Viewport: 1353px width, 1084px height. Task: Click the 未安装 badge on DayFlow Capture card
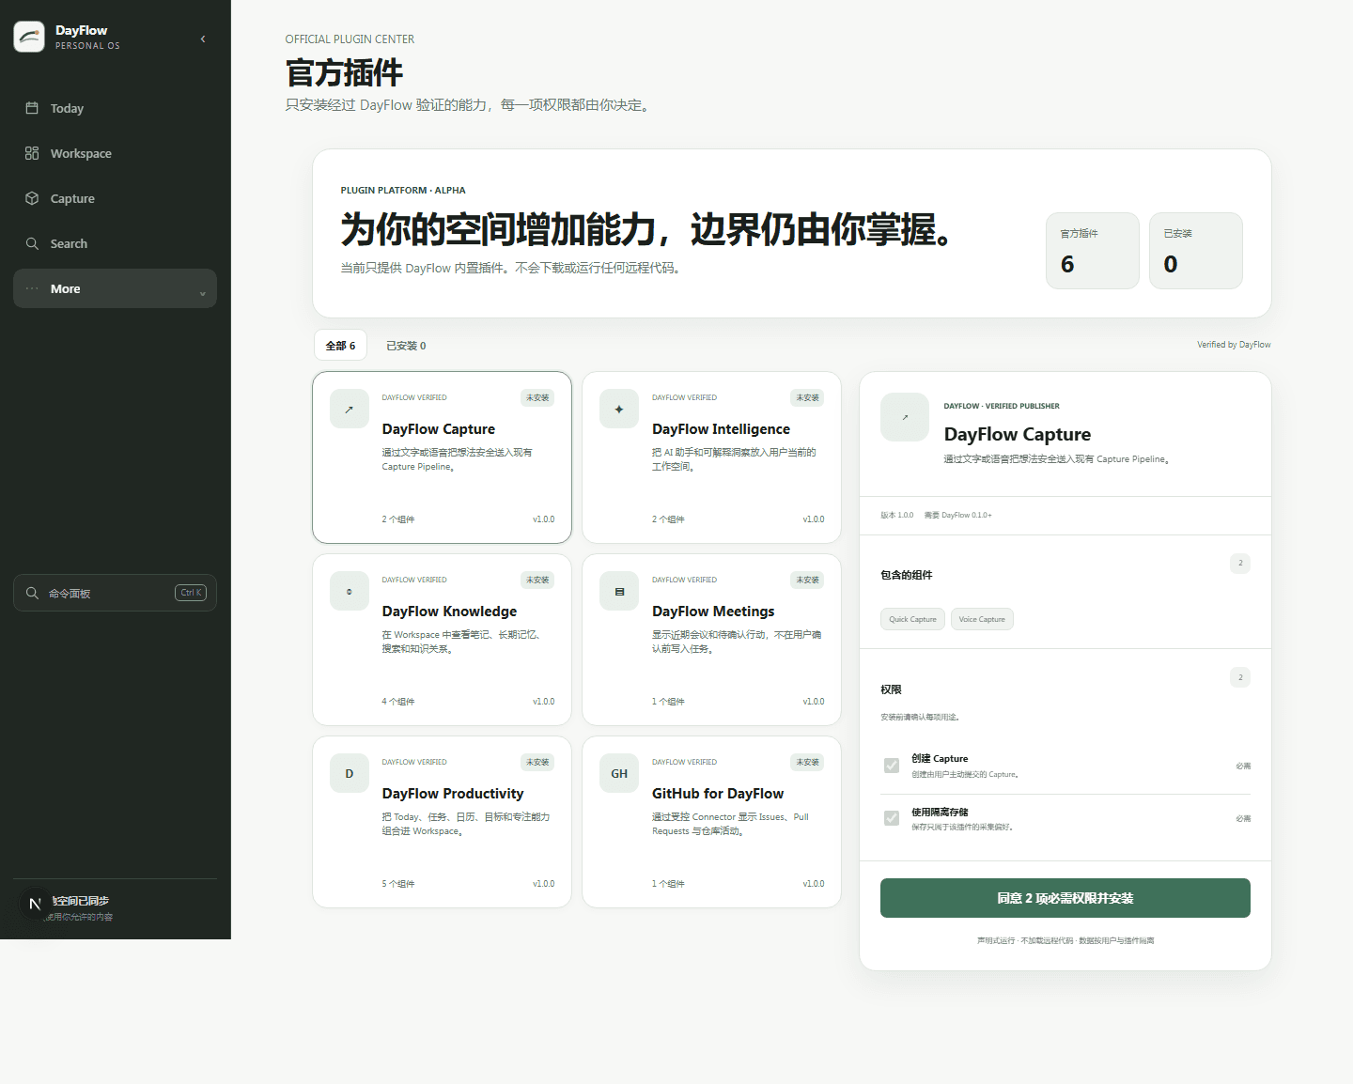(x=537, y=398)
